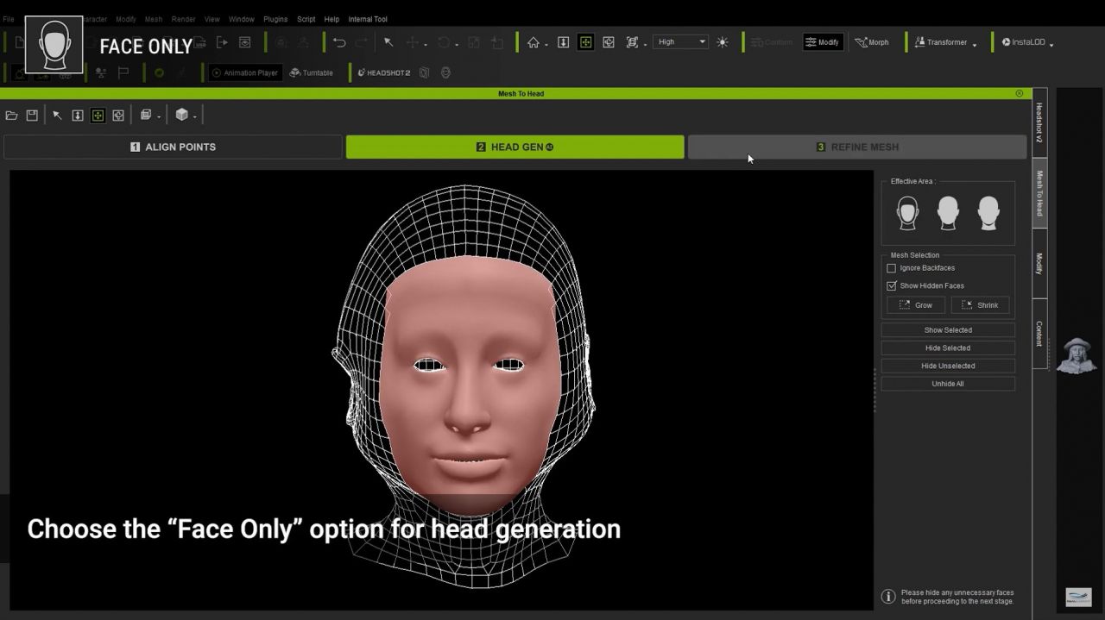This screenshot has height=620, width=1105.
Task: Click the open folder icon in Mesh To Head toolbar
Action: 11,116
